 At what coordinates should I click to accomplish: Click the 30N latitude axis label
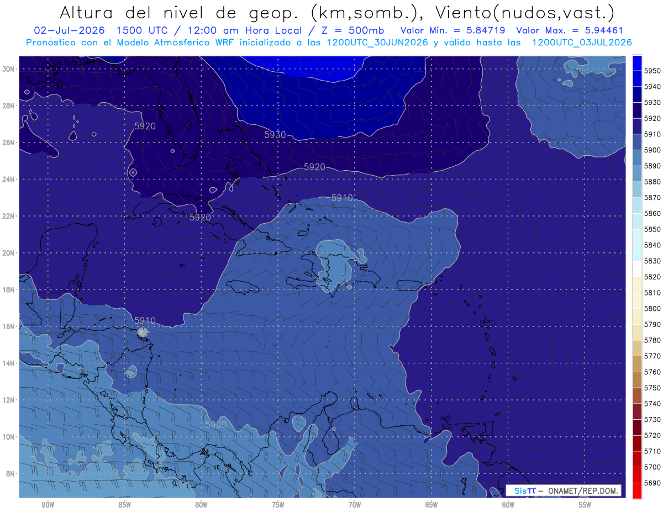[x=8, y=69]
